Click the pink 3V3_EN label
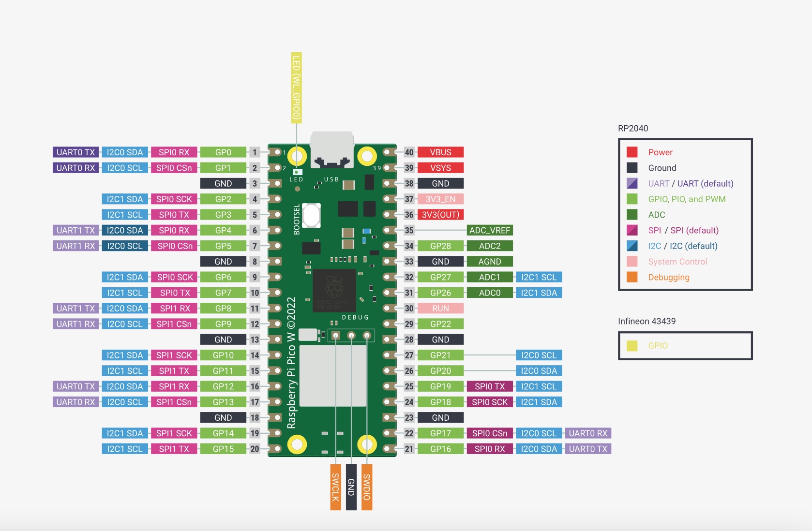The width and height of the screenshot is (812, 531). 440,199
